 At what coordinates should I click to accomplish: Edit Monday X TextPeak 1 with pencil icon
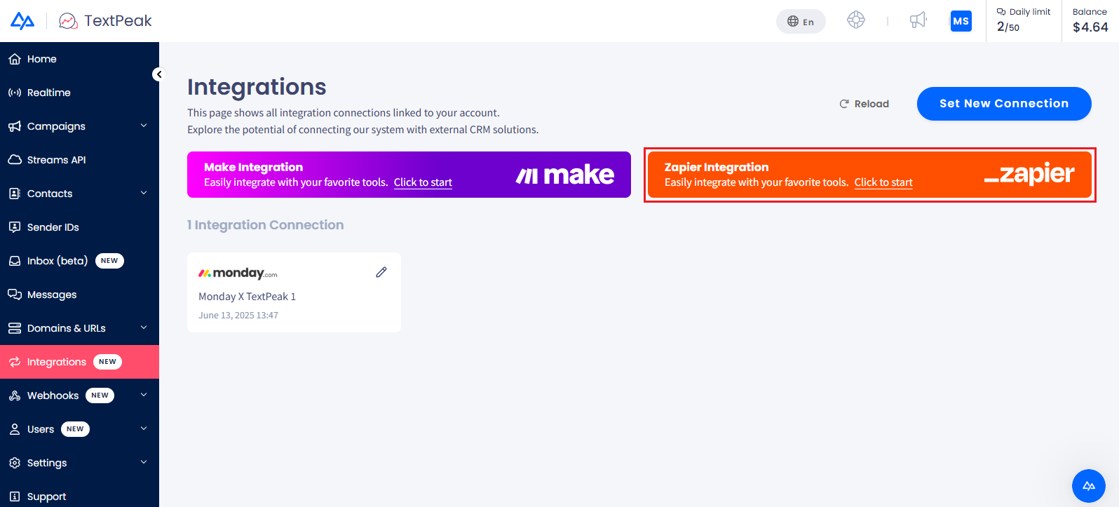click(x=381, y=272)
